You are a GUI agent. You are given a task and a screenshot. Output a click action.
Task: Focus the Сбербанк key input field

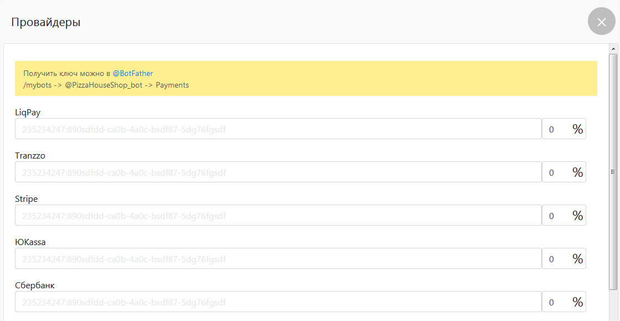click(278, 302)
